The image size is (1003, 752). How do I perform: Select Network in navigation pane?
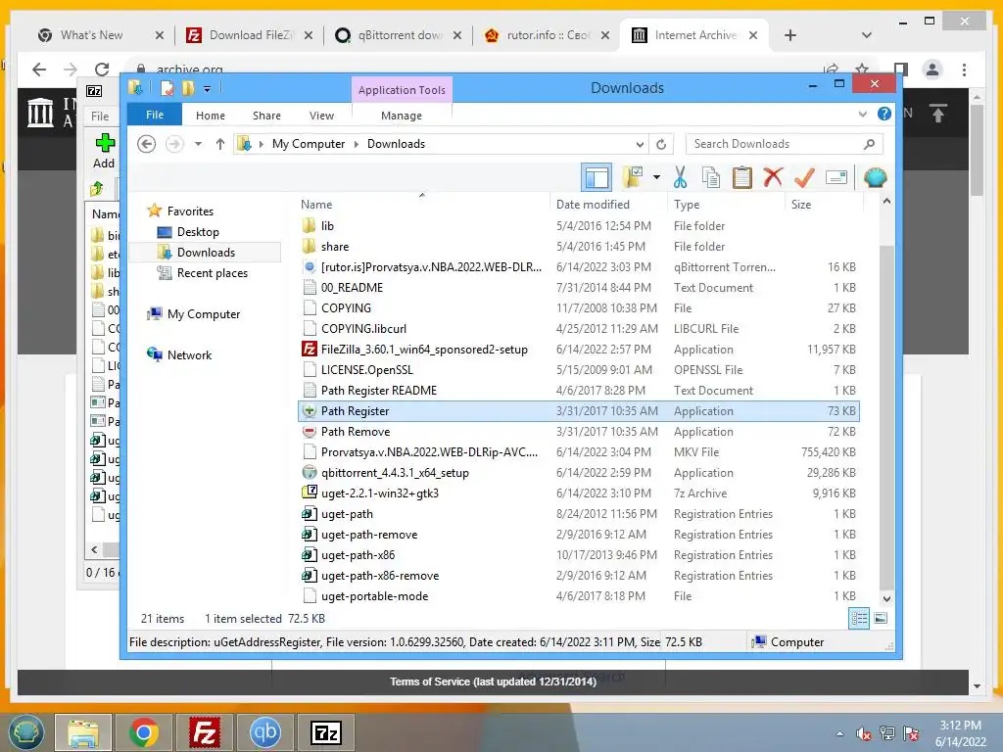point(189,354)
